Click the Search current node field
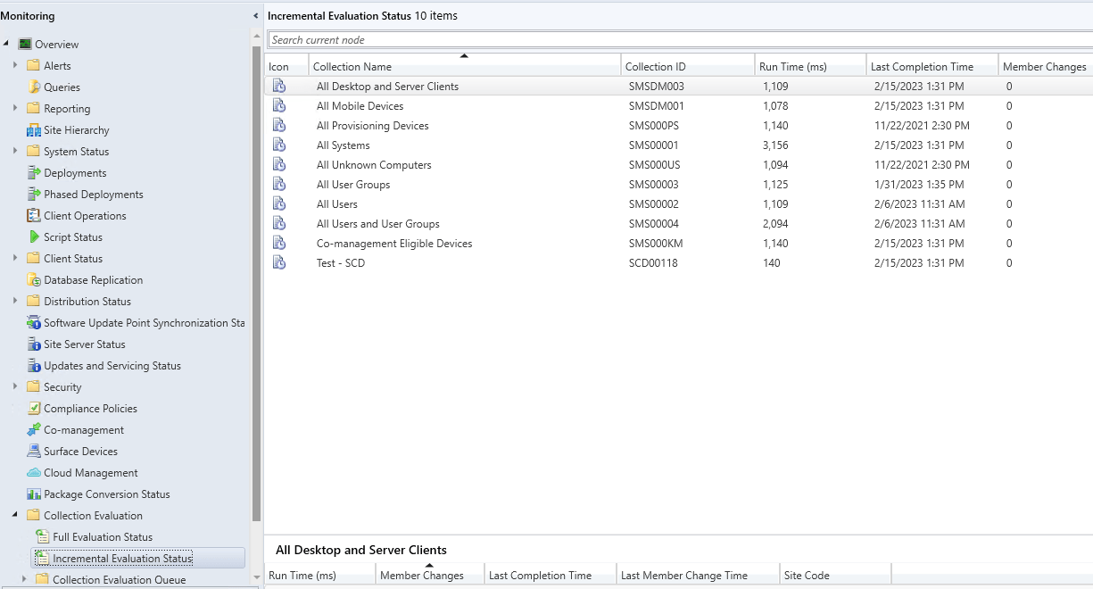1093x589 pixels. [x=680, y=40]
